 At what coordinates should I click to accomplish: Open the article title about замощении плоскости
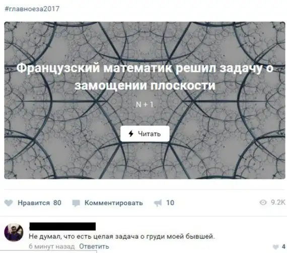[145, 76]
